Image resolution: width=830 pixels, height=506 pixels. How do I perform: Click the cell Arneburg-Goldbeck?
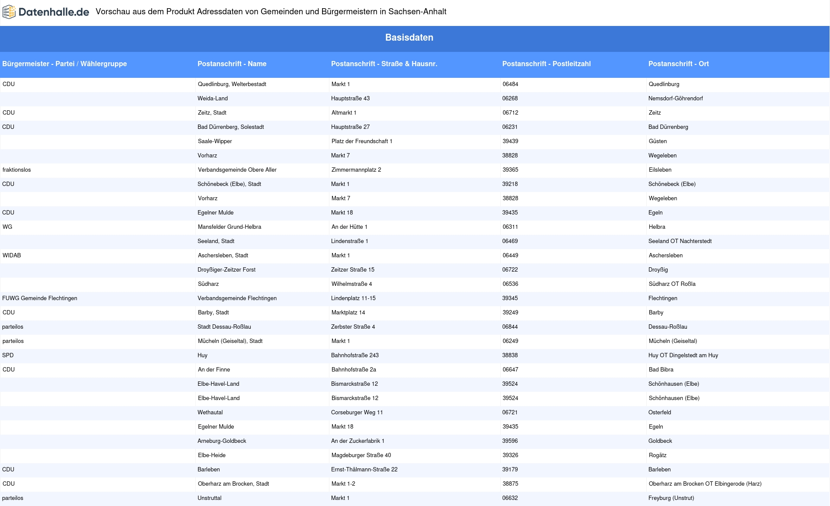222,441
